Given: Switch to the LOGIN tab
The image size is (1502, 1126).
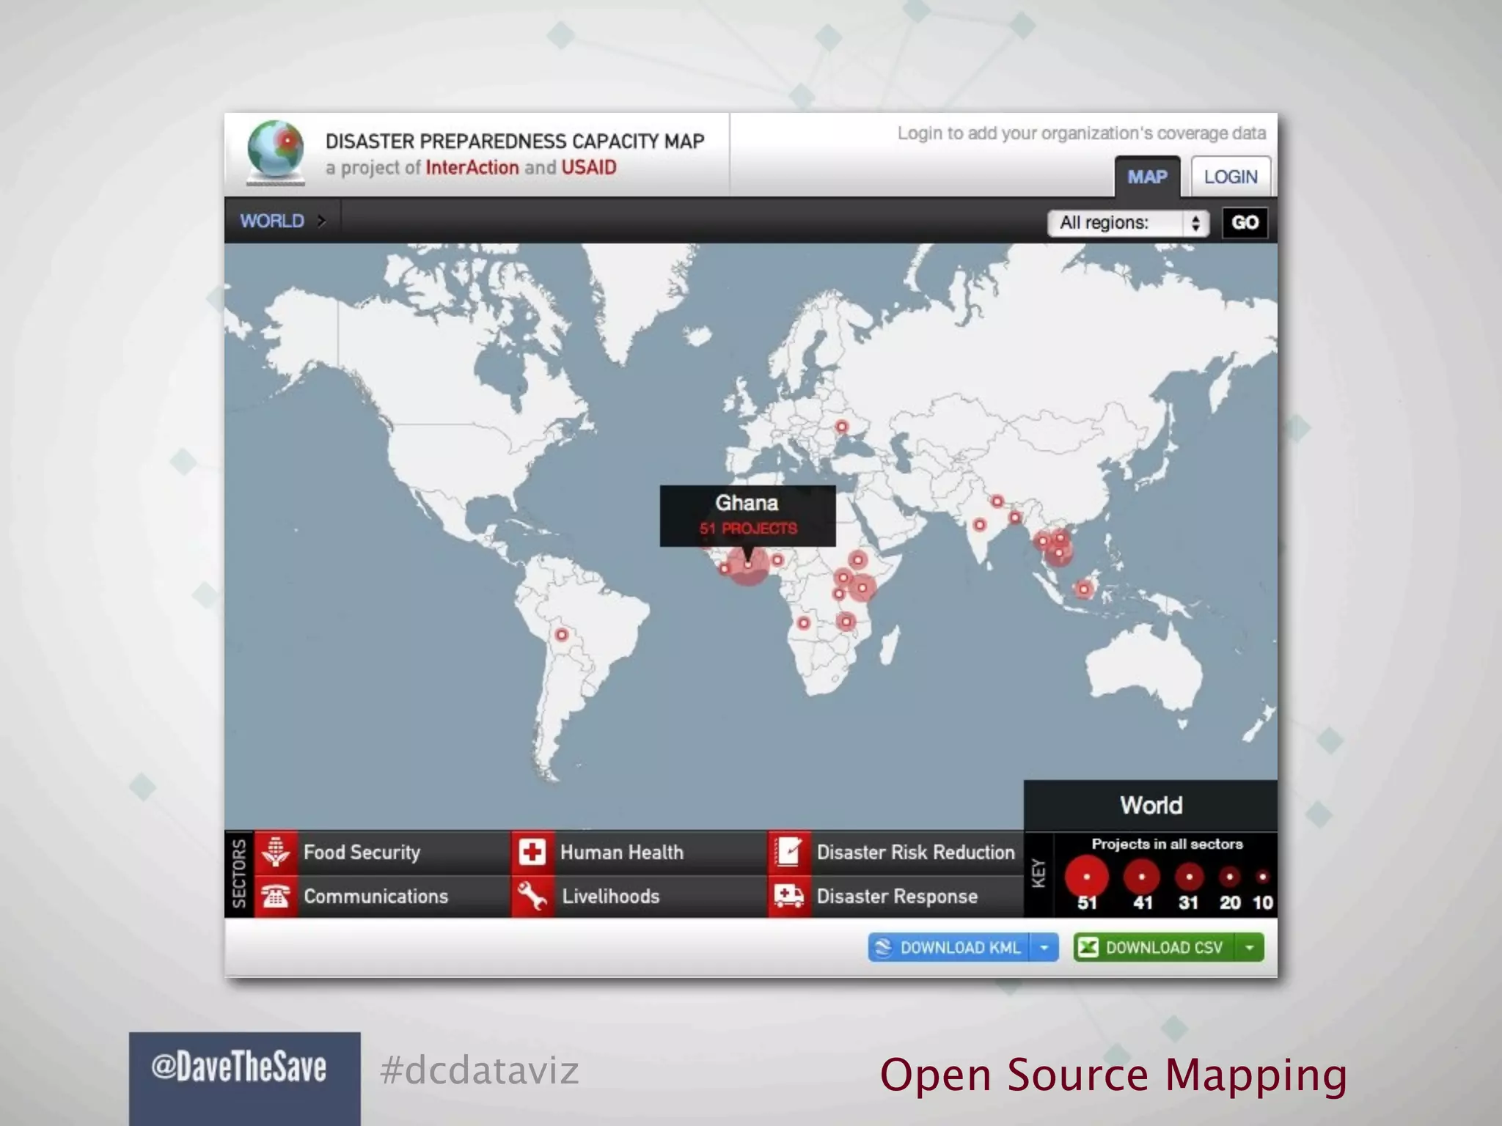Looking at the screenshot, I should pyautogui.click(x=1231, y=177).
